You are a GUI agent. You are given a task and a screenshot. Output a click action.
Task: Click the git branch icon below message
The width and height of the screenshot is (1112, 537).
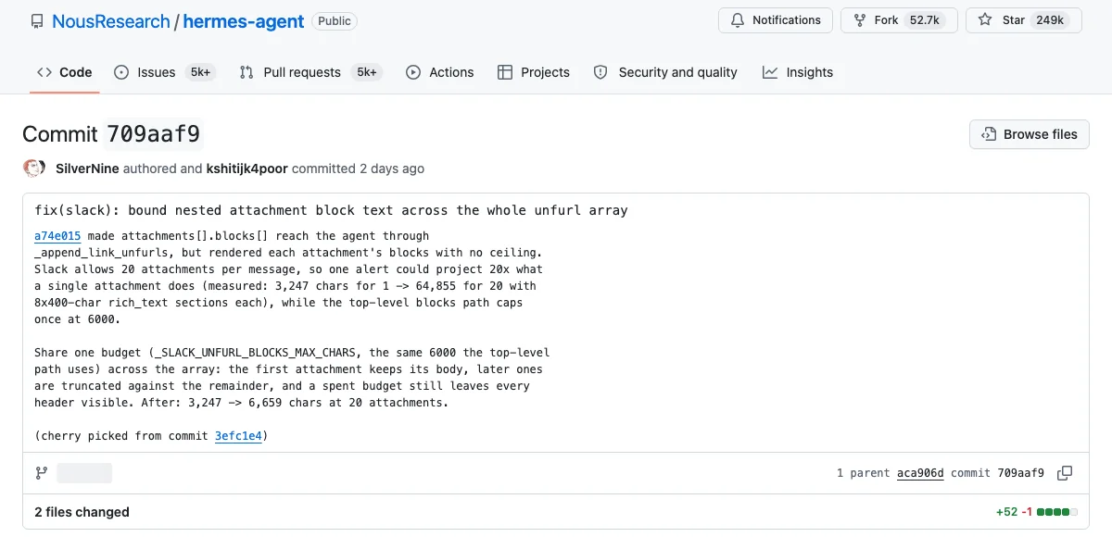[41, 473]
